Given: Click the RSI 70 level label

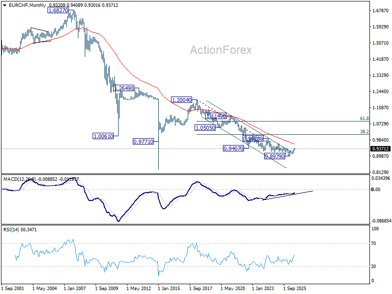Looking at the screenshot, I should [373, 243].
